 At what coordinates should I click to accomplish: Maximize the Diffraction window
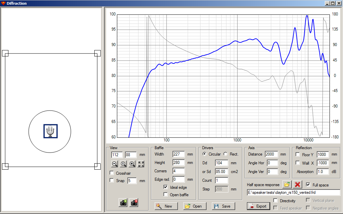[x=333, y=3]
